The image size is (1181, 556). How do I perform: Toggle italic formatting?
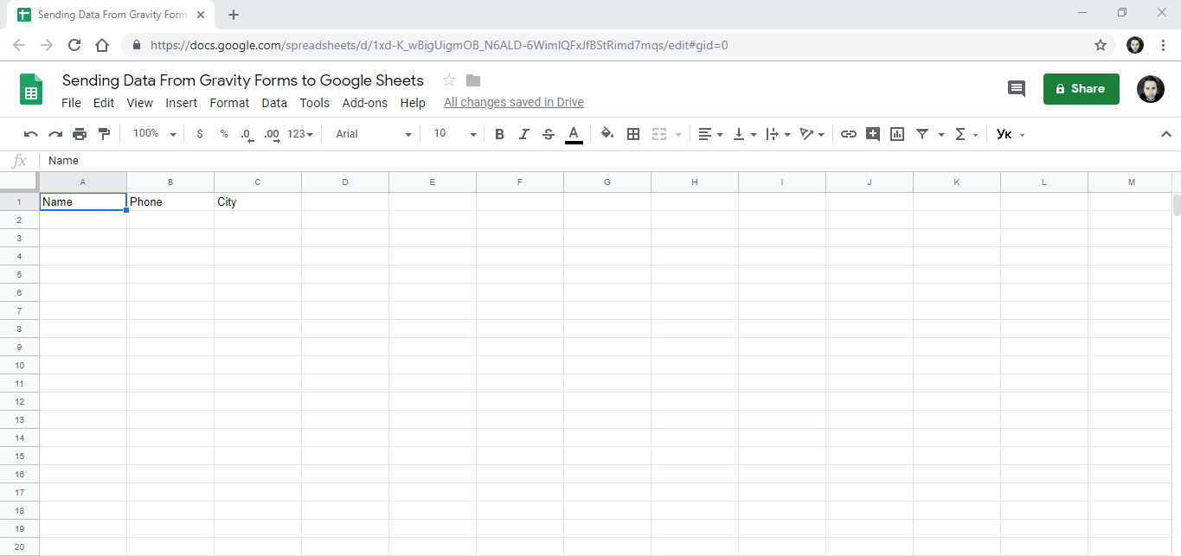(523, 134)
